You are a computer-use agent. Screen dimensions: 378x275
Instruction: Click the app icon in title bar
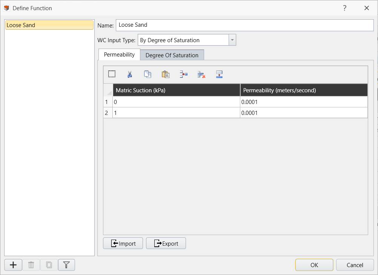click(x=6, y=8)
